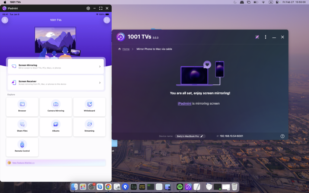
Task: Open the Albums tile
Action: 56,127
